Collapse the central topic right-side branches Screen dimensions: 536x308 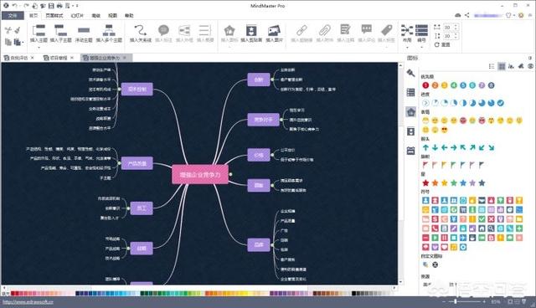click(x=231, y=174)
